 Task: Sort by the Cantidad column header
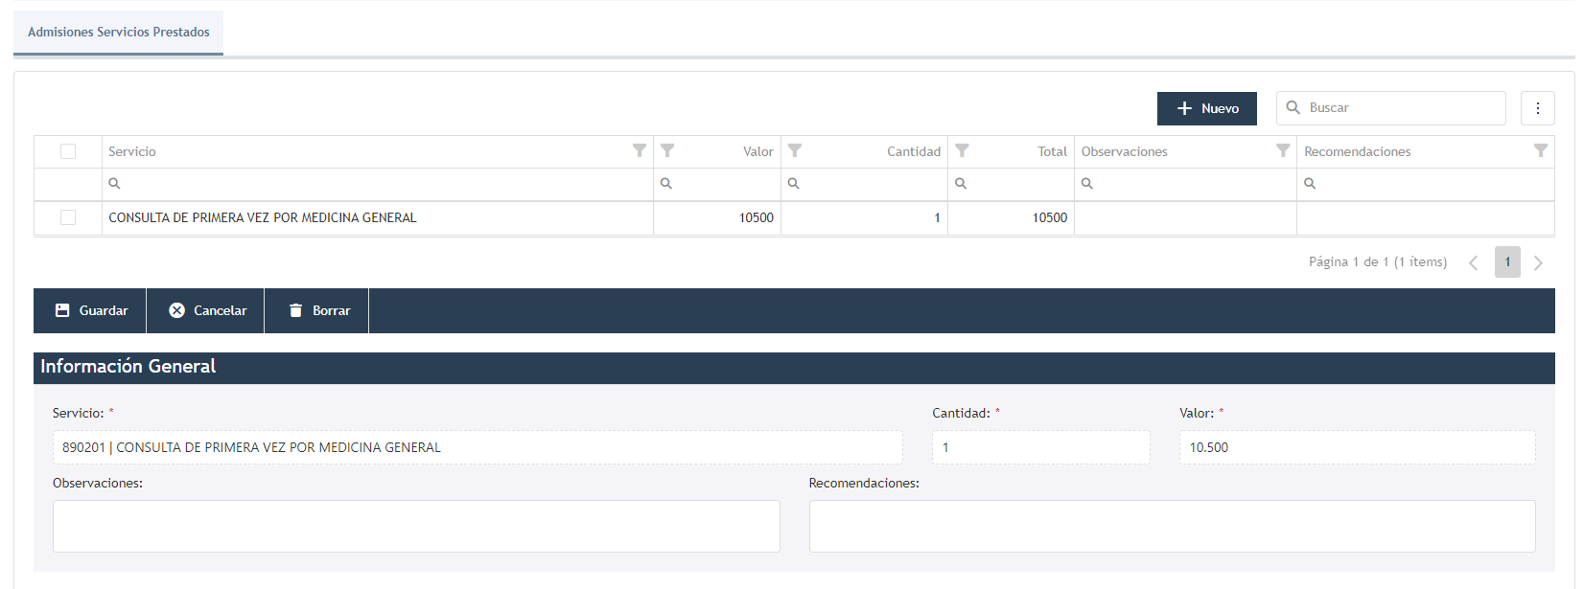[914, 151]
